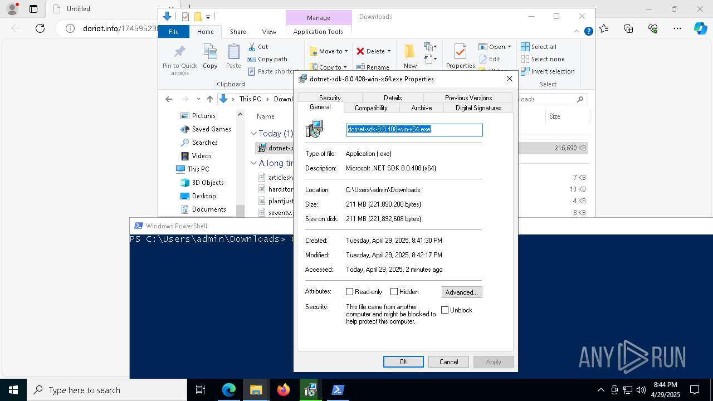Click Copy path in ribbon

pos(267,59)
